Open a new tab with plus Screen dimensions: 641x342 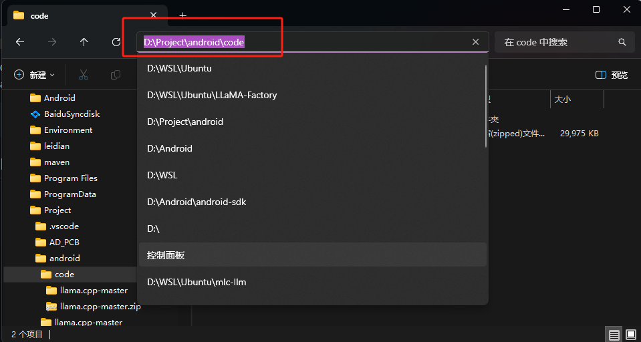coord(183,15)
